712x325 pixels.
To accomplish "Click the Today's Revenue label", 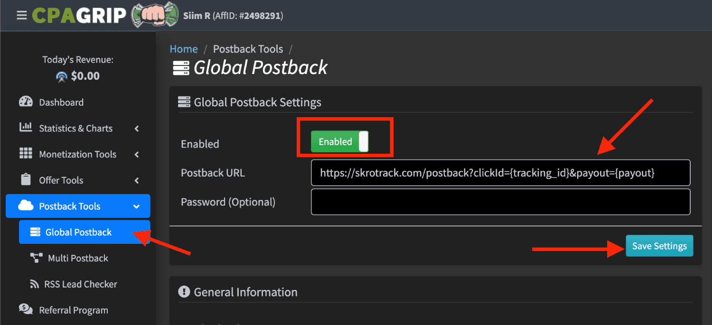I will point(78,60).
